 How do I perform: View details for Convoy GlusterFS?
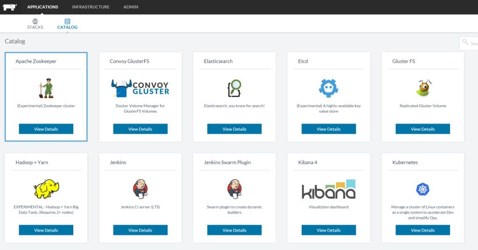pos(140,129)
